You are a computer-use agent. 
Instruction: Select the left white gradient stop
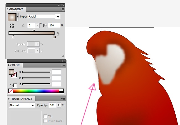[13, 37]
